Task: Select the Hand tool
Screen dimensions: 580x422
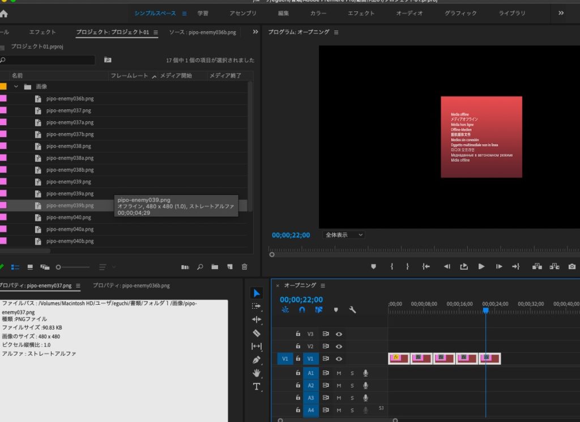Action: tap(257, 373)
